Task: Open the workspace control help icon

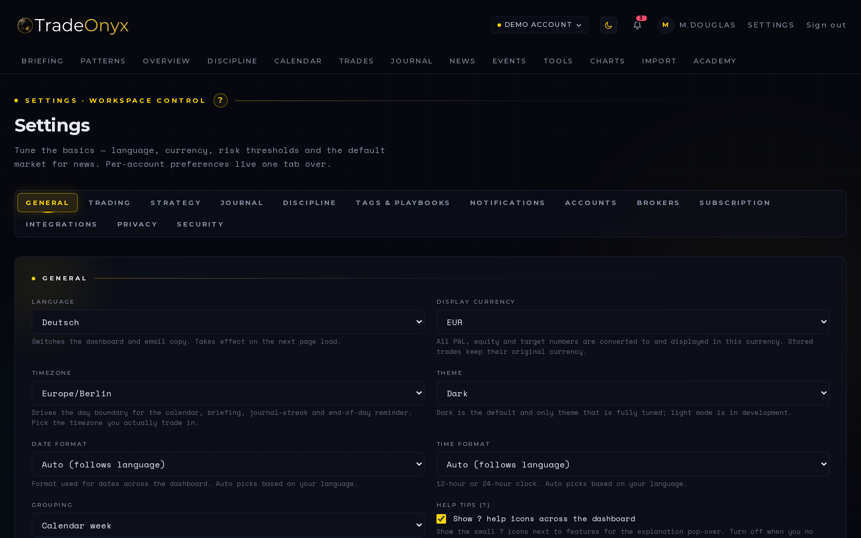Action: click(x=221, y=100)
